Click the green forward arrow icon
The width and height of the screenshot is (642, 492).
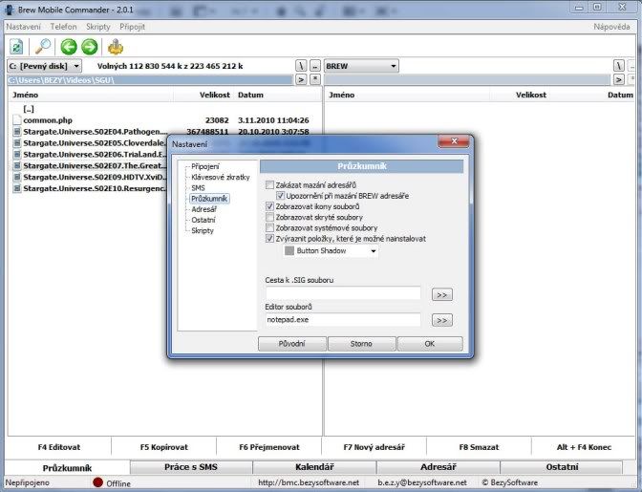pyautogui.click(x=90, y=47)
